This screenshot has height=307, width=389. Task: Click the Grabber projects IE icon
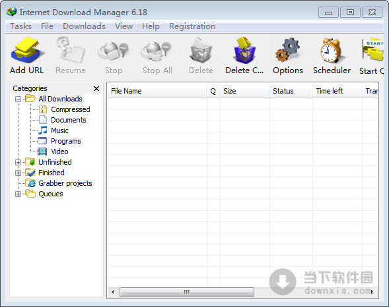pos(30,183)
